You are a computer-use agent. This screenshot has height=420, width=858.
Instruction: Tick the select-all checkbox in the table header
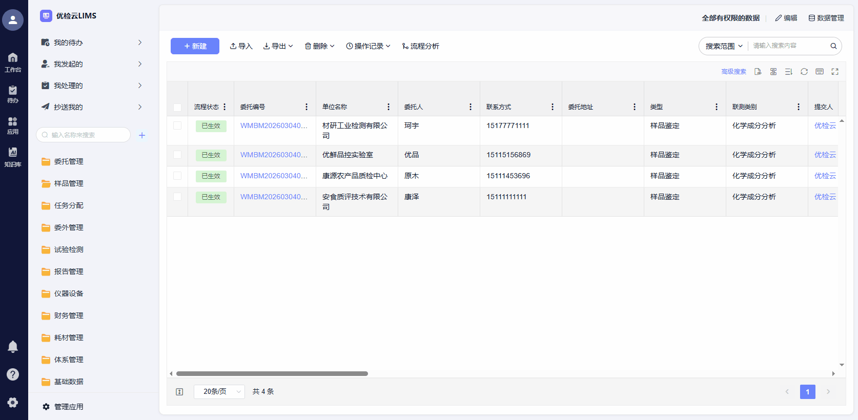tap(177, 108)
